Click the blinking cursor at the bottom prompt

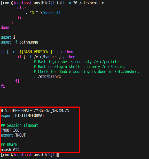(58, 155)
